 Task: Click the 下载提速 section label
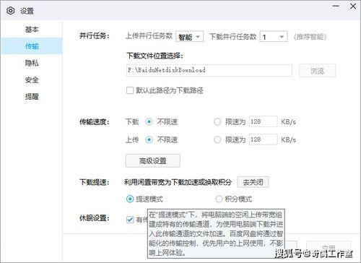click(95, 182)
